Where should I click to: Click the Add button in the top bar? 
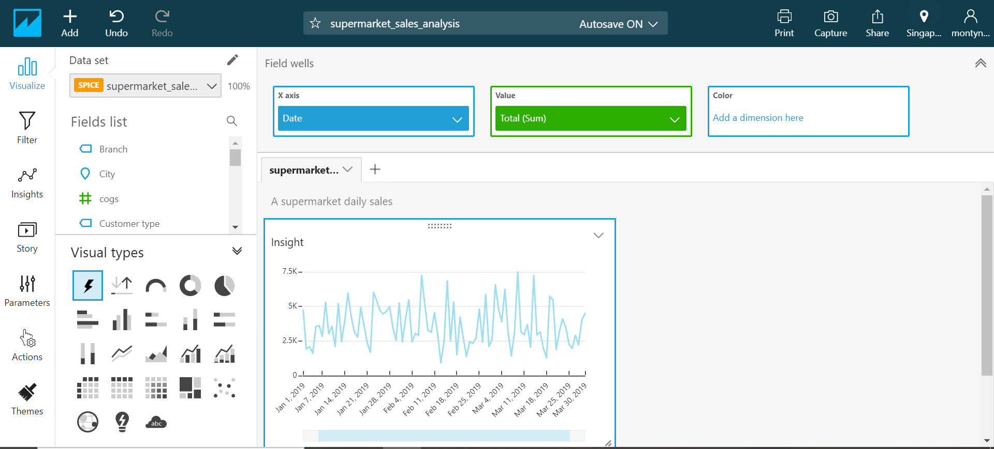[x=70, y=23]
